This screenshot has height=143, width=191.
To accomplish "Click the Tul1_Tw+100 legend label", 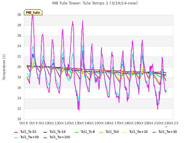I will [x=60, y=137].
